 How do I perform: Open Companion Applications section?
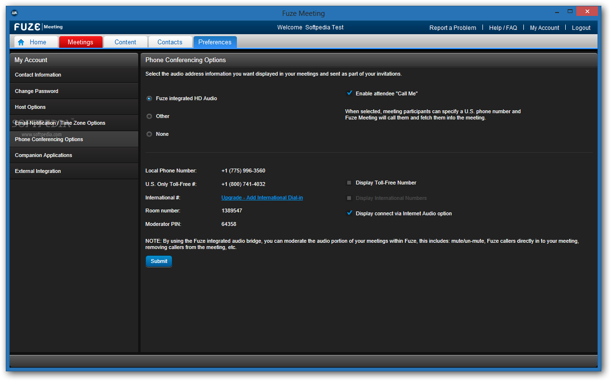coord(74,155)
